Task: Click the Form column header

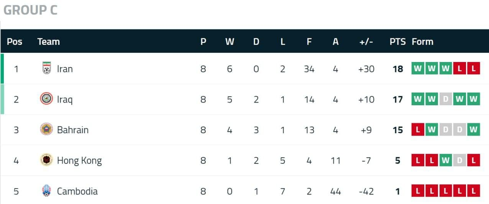Action: click(x=422, y=42)
